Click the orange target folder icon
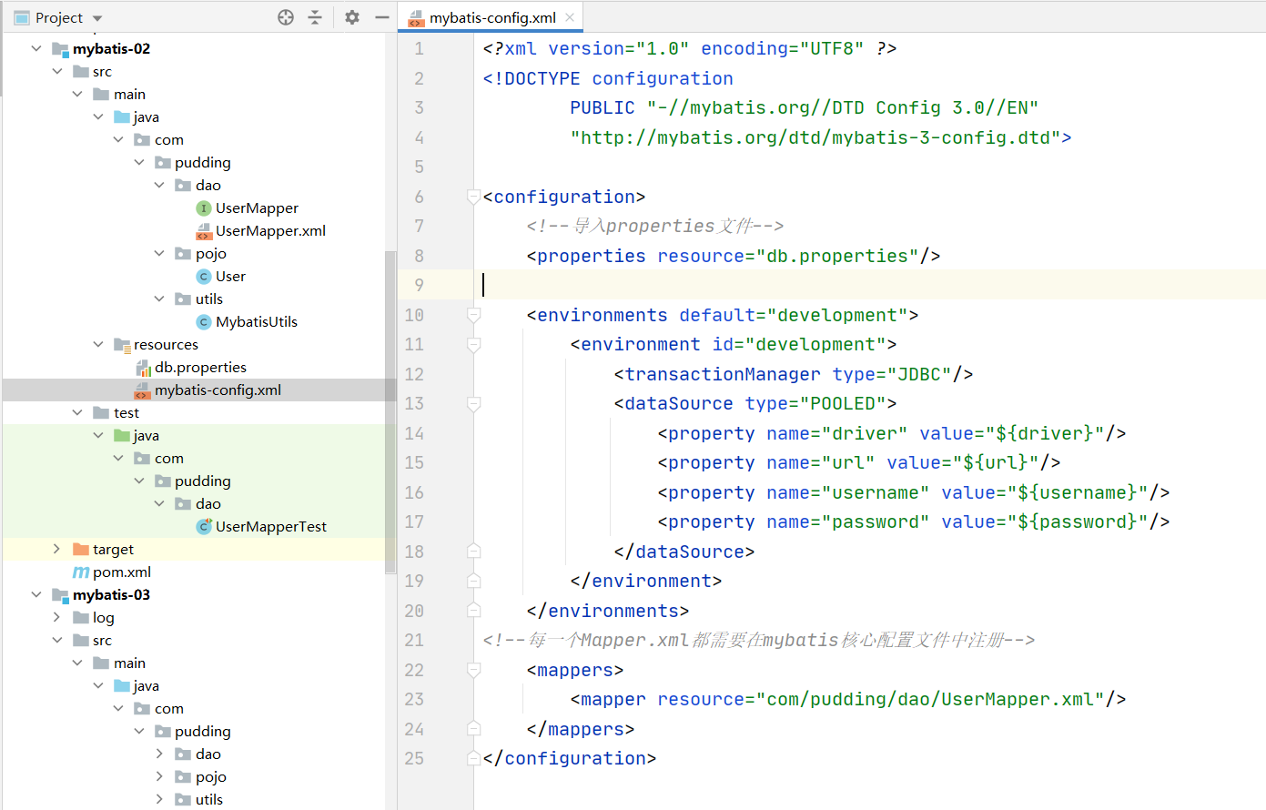This screenshot has width=1266, height=810. point(81,549)
